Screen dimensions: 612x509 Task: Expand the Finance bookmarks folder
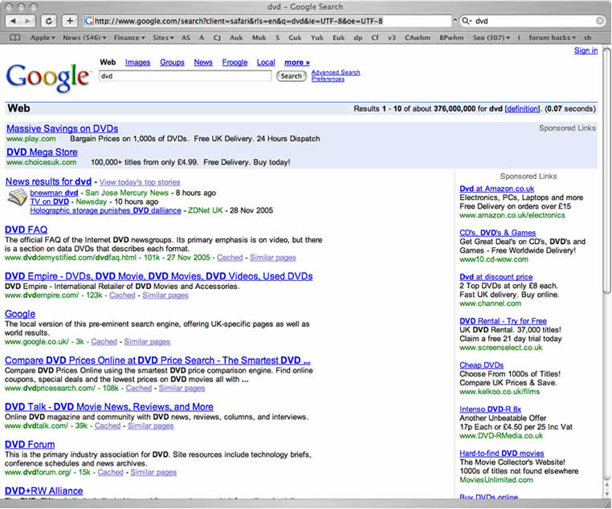tap(129, 38)
